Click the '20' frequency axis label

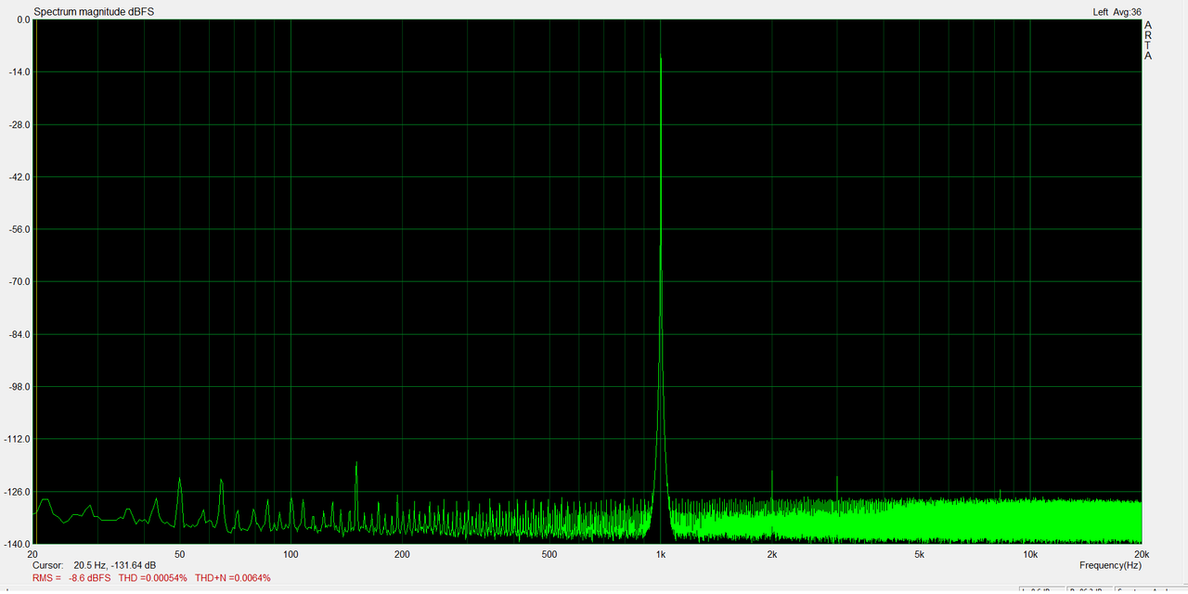(33, 554)
